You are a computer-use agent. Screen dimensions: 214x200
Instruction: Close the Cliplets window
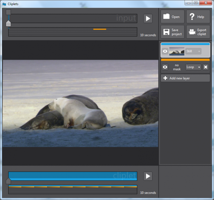(x=206, y=3)
